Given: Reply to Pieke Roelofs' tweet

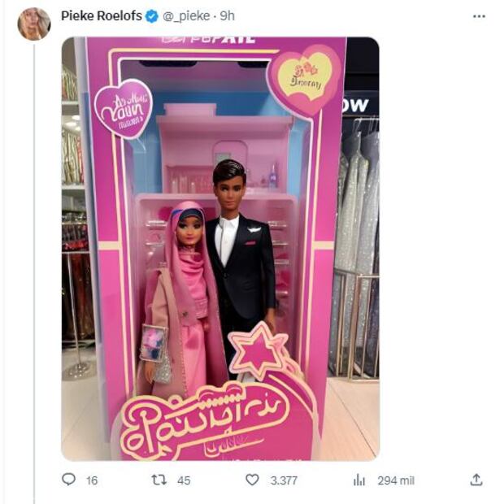Looking at the screenshot, I should coord(69,480).
